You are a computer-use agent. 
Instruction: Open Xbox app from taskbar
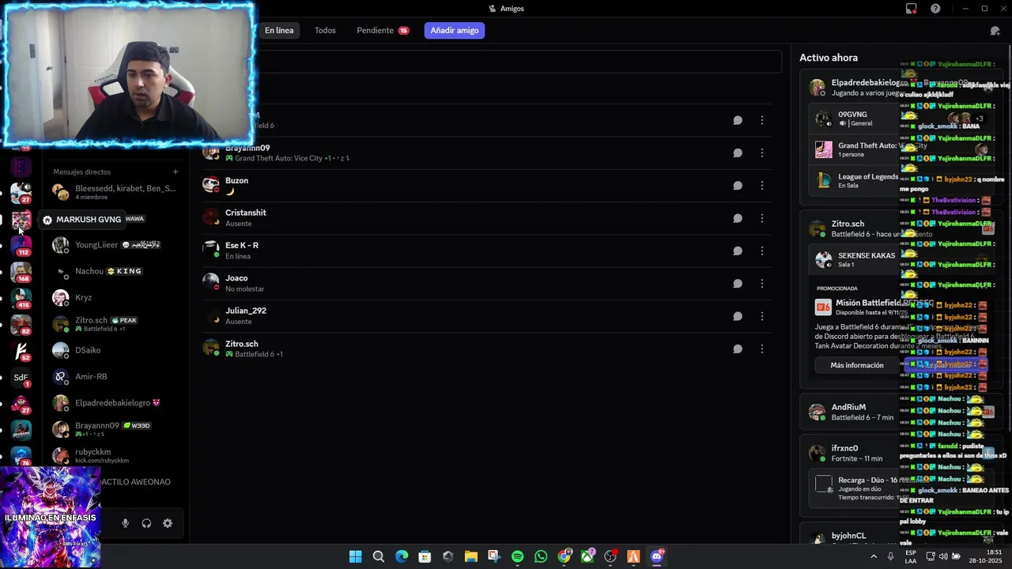[587, 557]
